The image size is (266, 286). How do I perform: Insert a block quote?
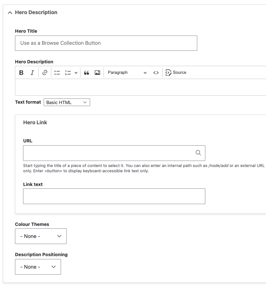pos(87,73)
